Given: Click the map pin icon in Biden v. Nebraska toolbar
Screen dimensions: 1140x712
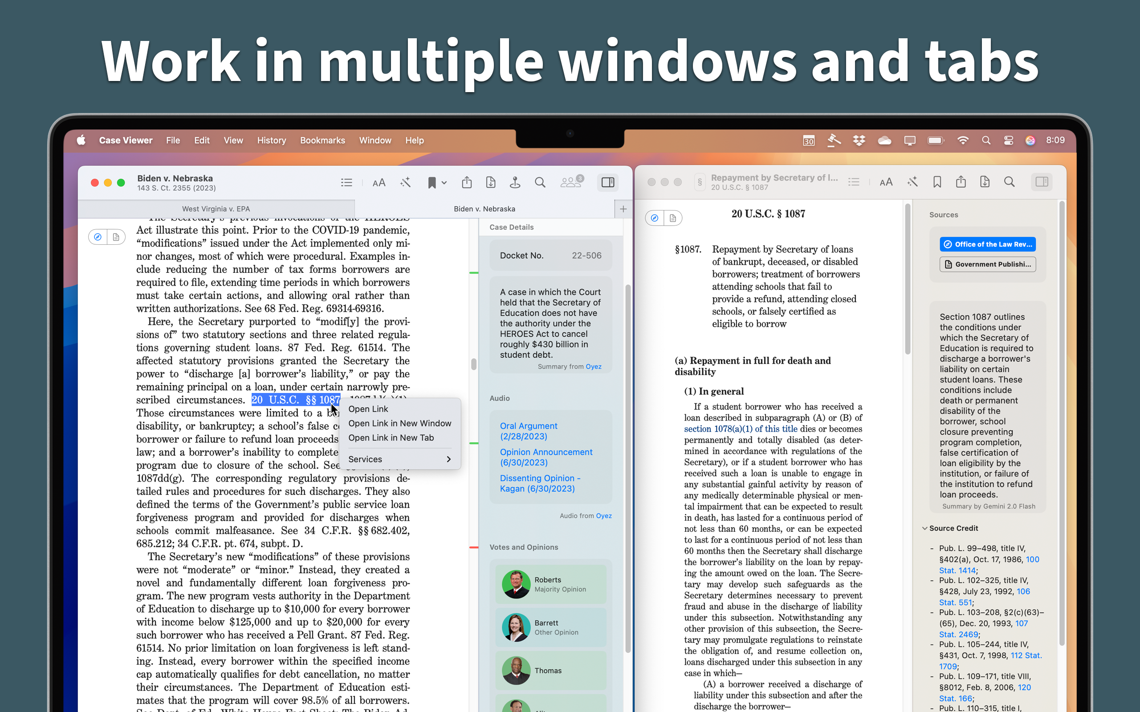Looking at the screenshot, I should point(515,182).
